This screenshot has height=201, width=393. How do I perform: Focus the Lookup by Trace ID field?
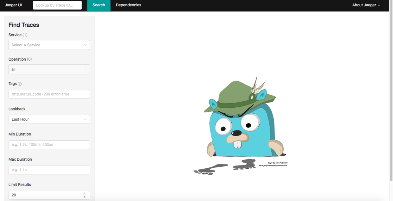tap(57, 5)
